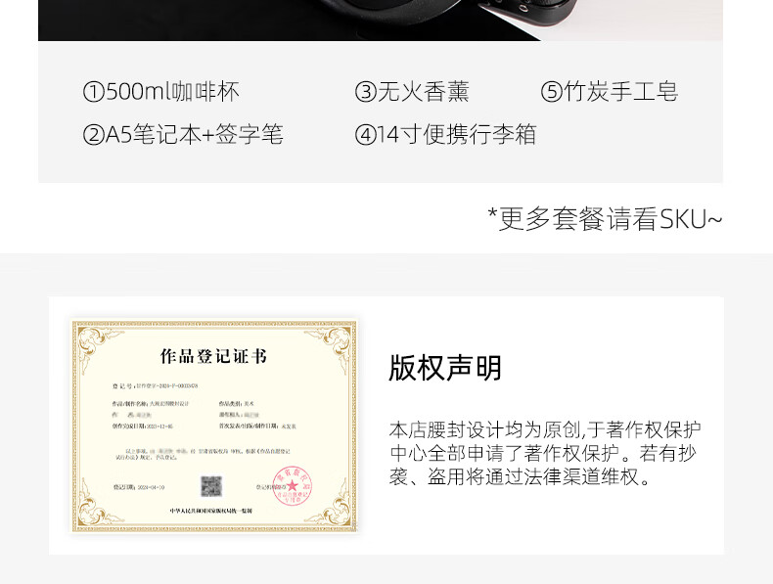Viewport: 773px width, 584px height.
Task: Select the ④14寸便携行李箱 item
Action: 445,135
